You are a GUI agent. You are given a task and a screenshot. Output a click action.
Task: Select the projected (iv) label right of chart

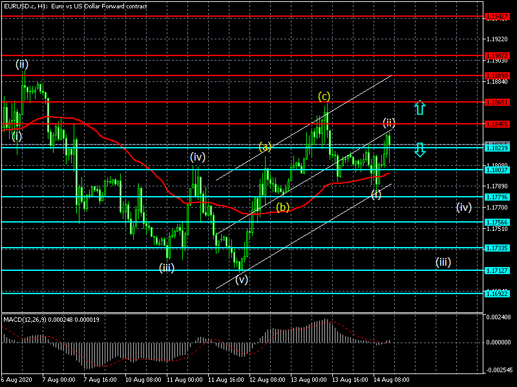(x=463, y=207)
